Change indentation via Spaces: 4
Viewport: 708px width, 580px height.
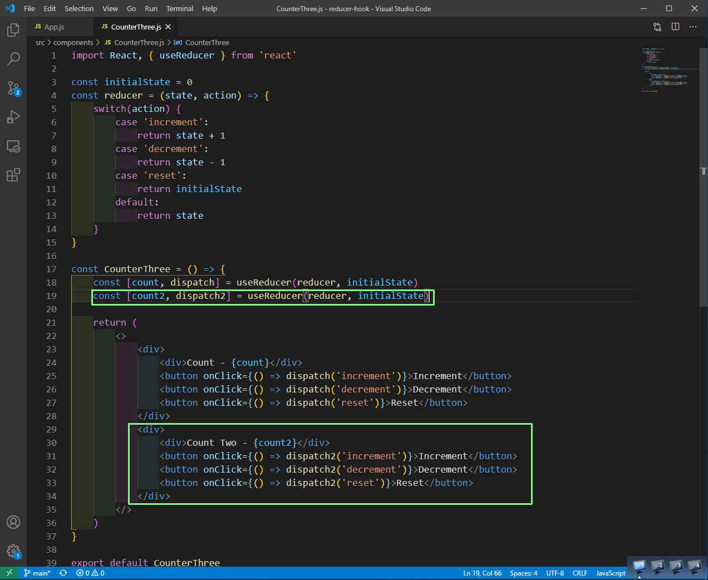coord(523,573)
